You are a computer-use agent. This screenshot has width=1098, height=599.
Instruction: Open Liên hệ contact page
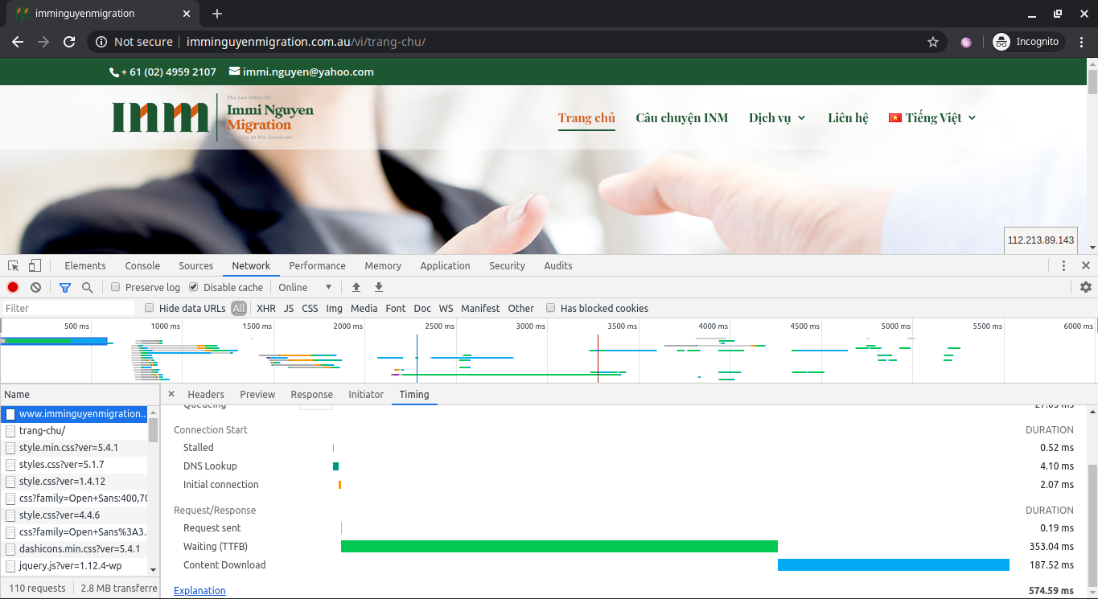click(848, 117)
